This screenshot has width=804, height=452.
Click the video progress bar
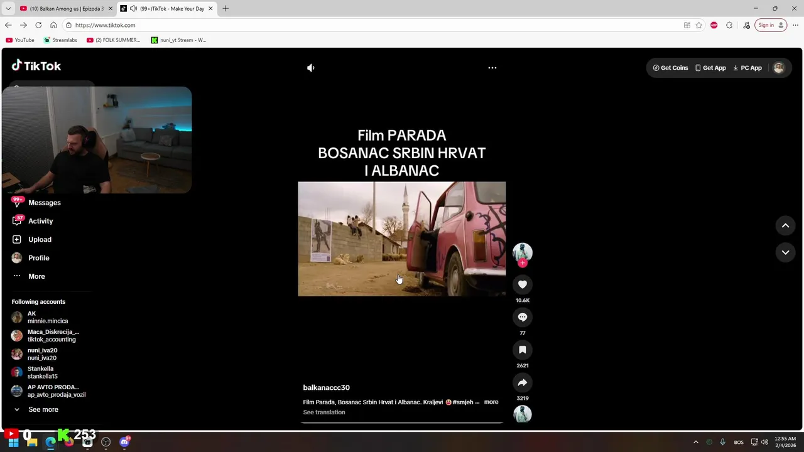[402, 422]
